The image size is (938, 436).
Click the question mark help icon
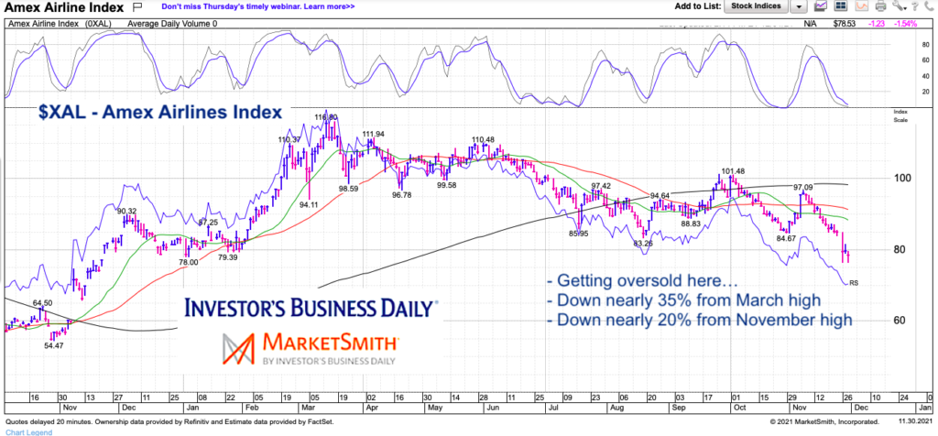click(x=915, y=6)
